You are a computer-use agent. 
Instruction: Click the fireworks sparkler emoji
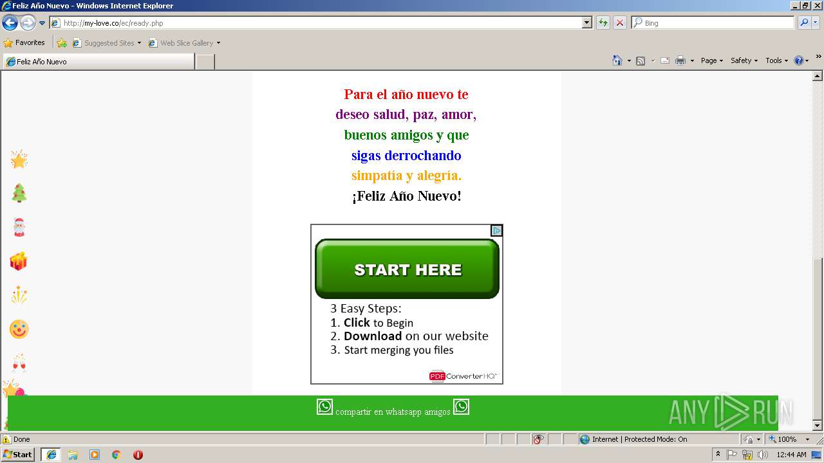[x=19, y=295]
